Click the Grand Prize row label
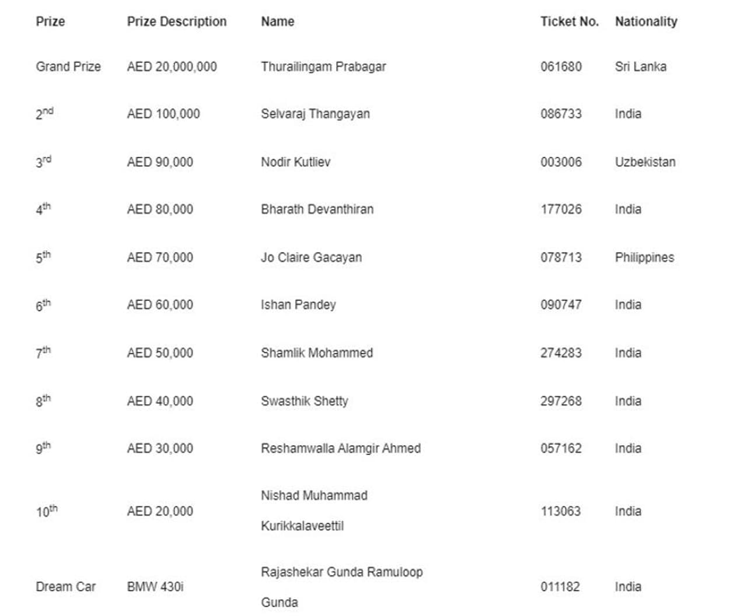The height and width of the screenshot is (616, 747). (x=68, y=66)
